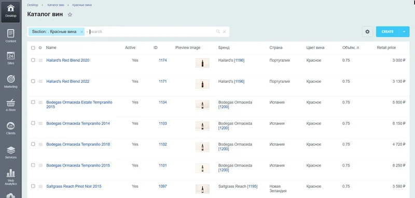415x198 pixels.
Task: Open row menu for Ormaceda Tempranillo 2018
Action: coord(40,144)
